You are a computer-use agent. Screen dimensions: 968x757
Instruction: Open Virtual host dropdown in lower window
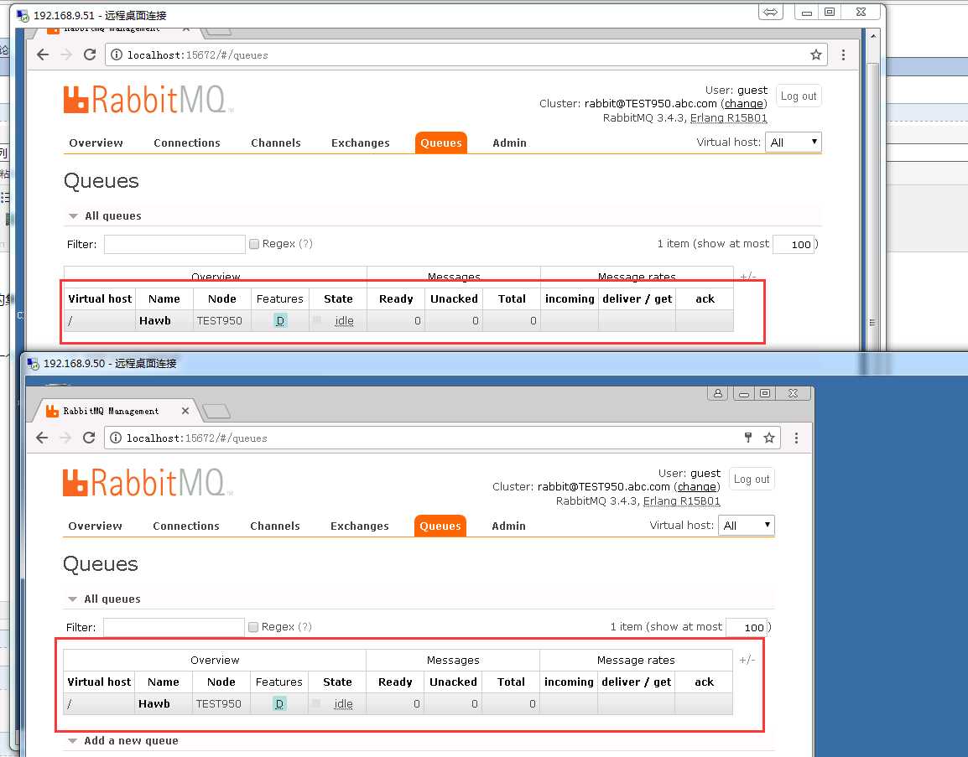pos(747,526)
